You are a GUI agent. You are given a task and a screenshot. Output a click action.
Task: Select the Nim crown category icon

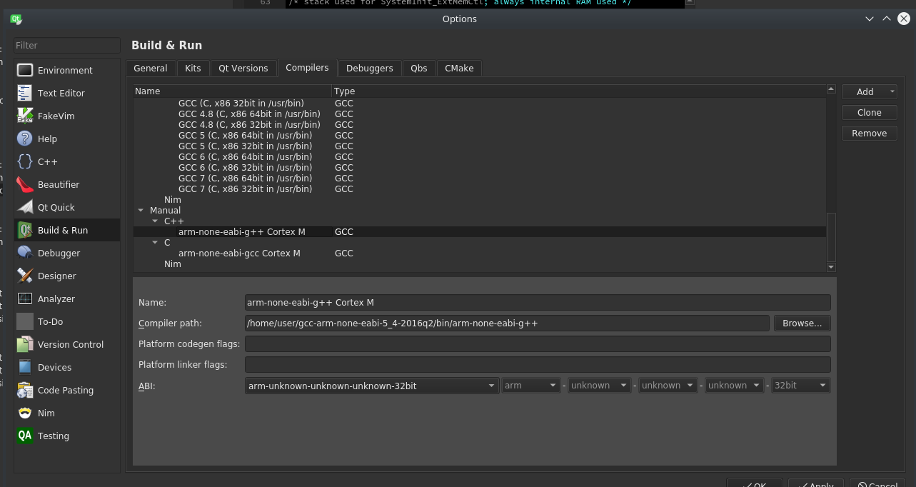coord(25,413)
